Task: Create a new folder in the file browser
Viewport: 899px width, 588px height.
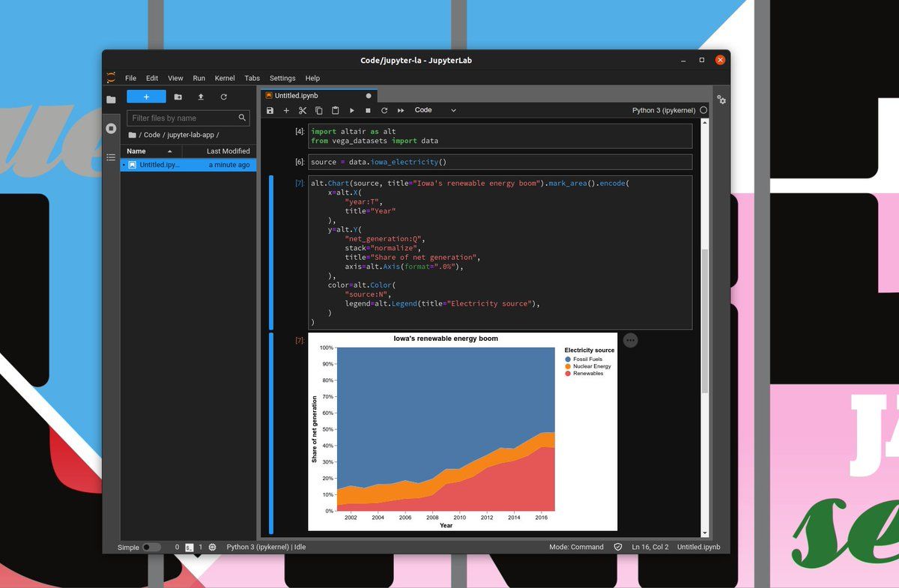Action: [178, 97]
